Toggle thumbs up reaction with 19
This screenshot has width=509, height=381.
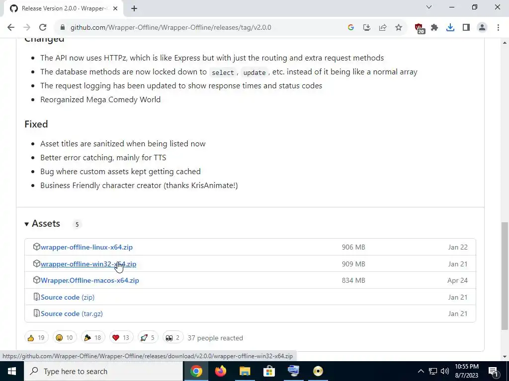tap(36, 338)
